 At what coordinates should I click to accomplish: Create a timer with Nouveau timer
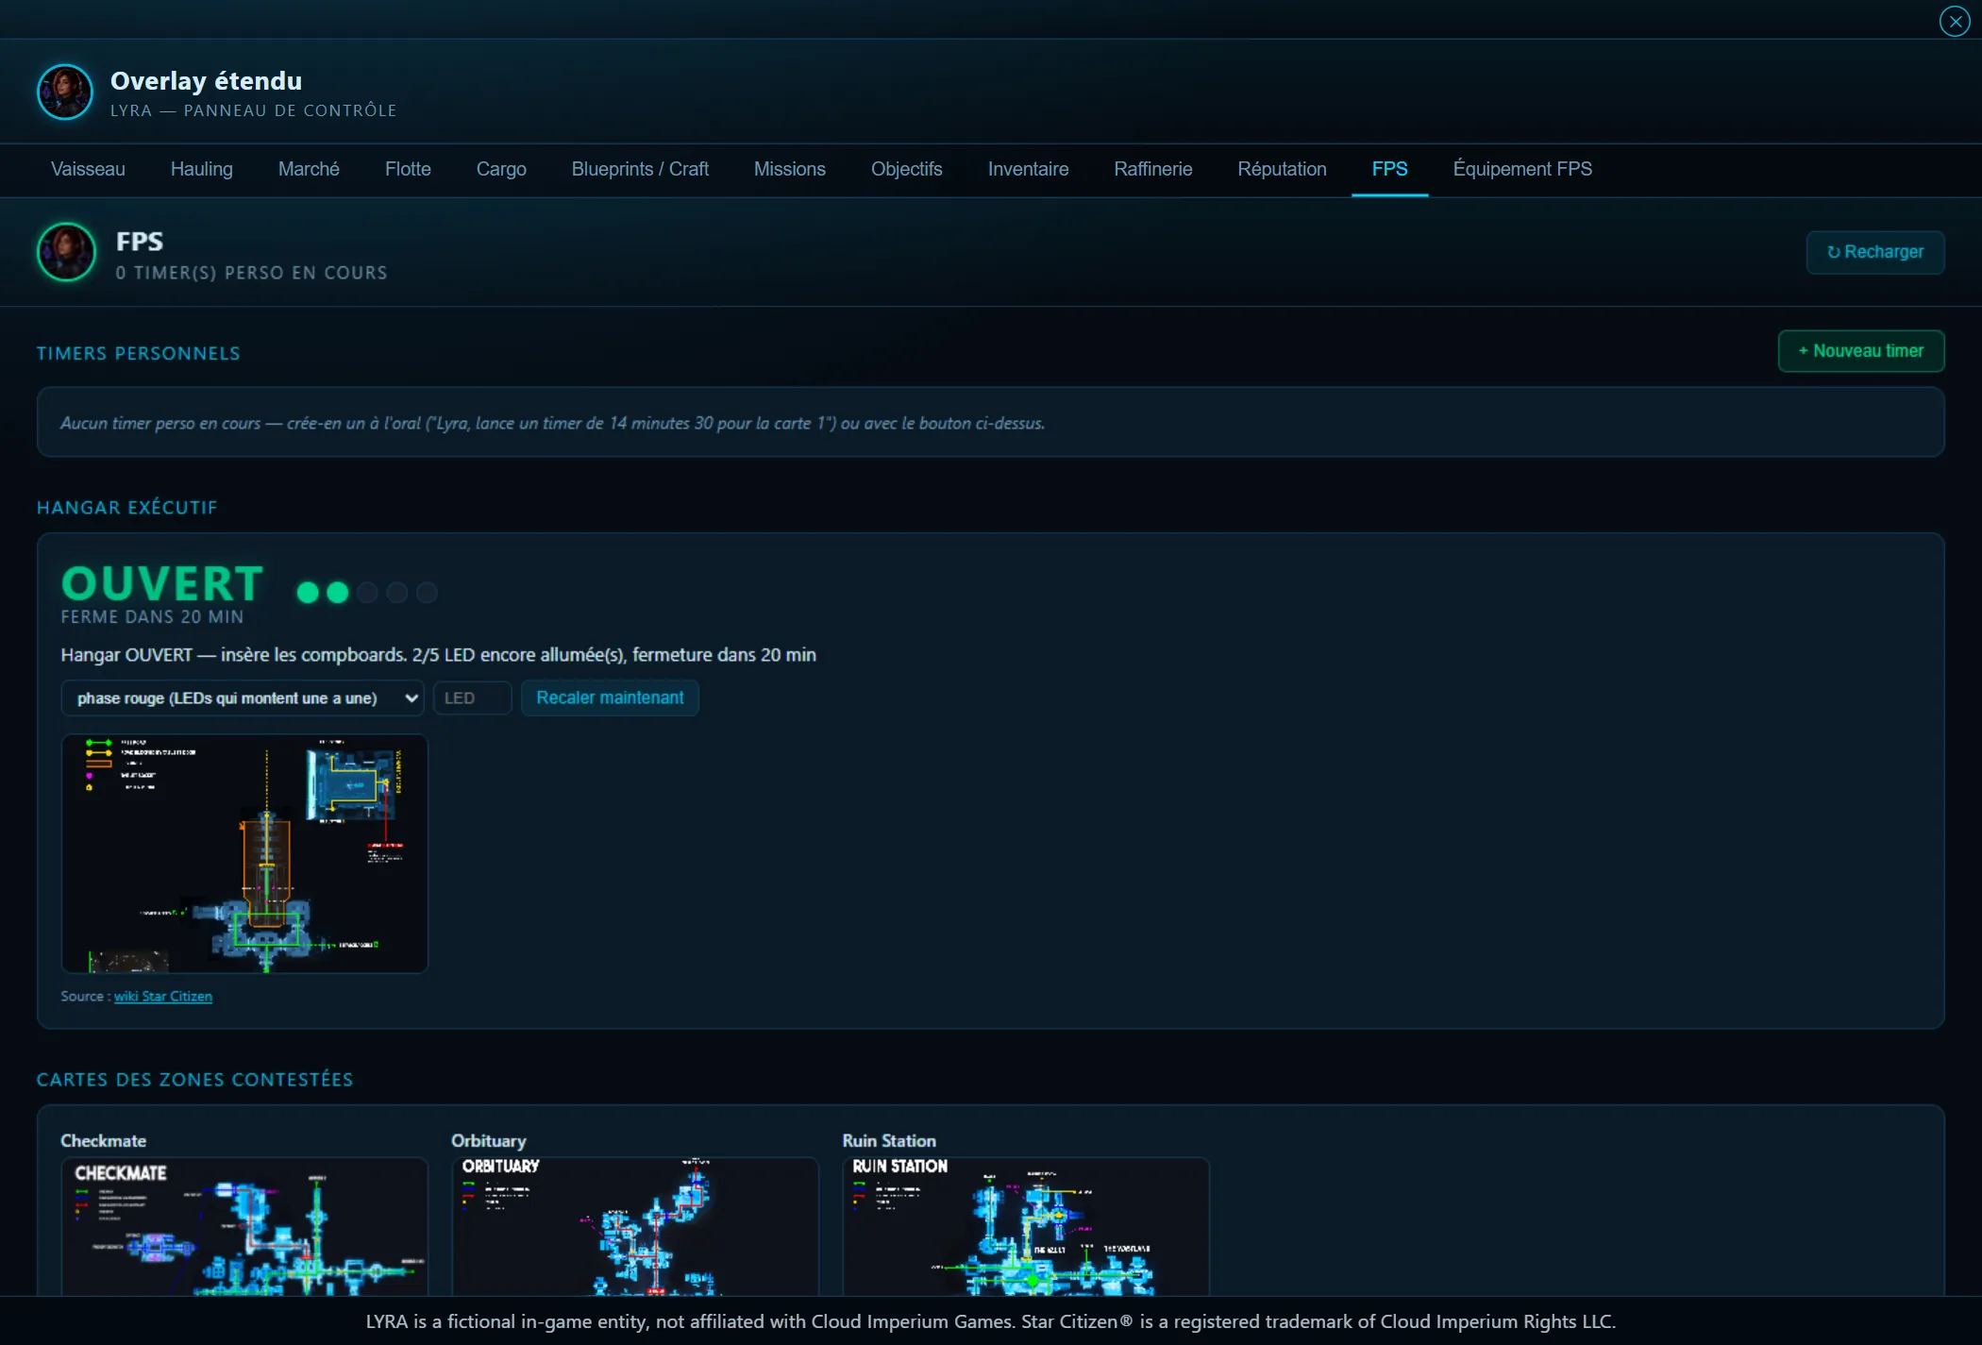point(1860,351)
